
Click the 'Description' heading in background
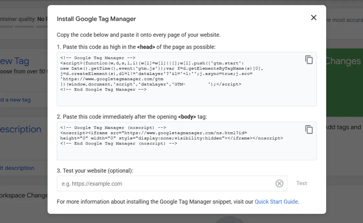coord(21,129)
